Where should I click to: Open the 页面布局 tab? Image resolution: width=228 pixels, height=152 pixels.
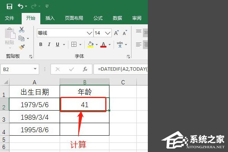coord(74,18)
